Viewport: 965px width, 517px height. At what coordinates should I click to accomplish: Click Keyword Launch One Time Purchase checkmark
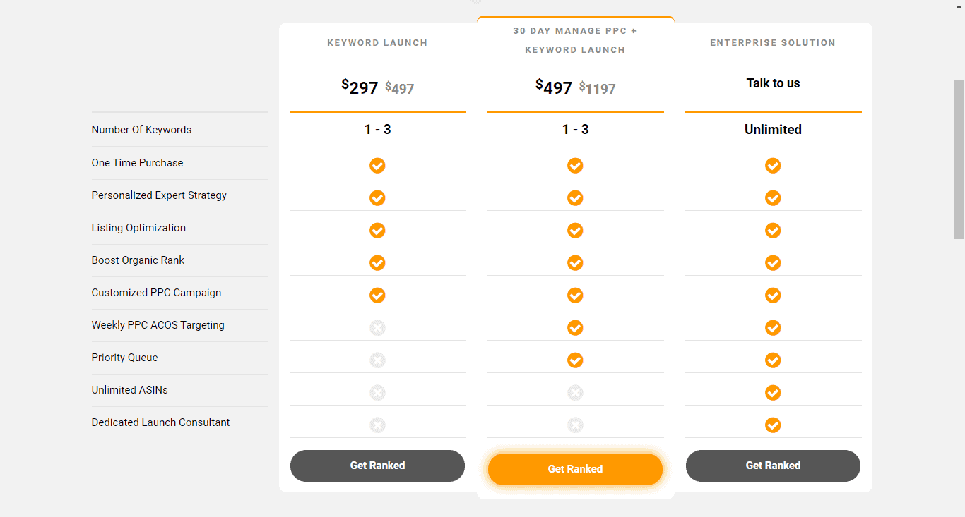pos(377,166)
